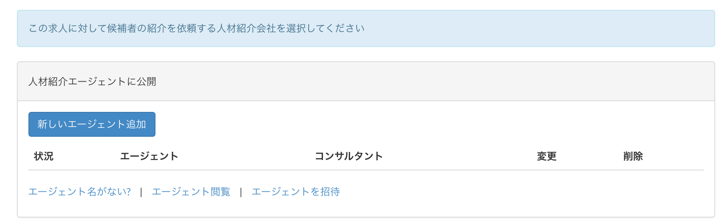Viewport: 725px width, 222px height.
Task: Click the link for a missing agent name
Action: click(x=80, y=192)
